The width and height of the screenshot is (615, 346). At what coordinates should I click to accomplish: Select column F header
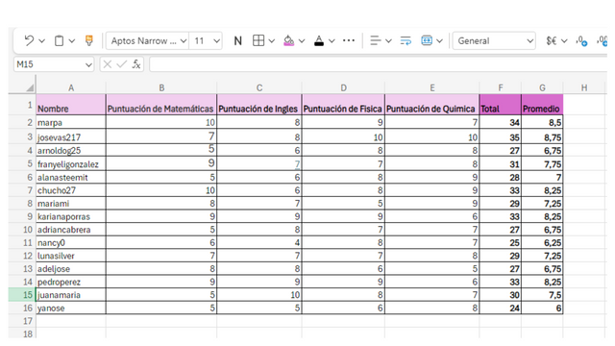501,87
